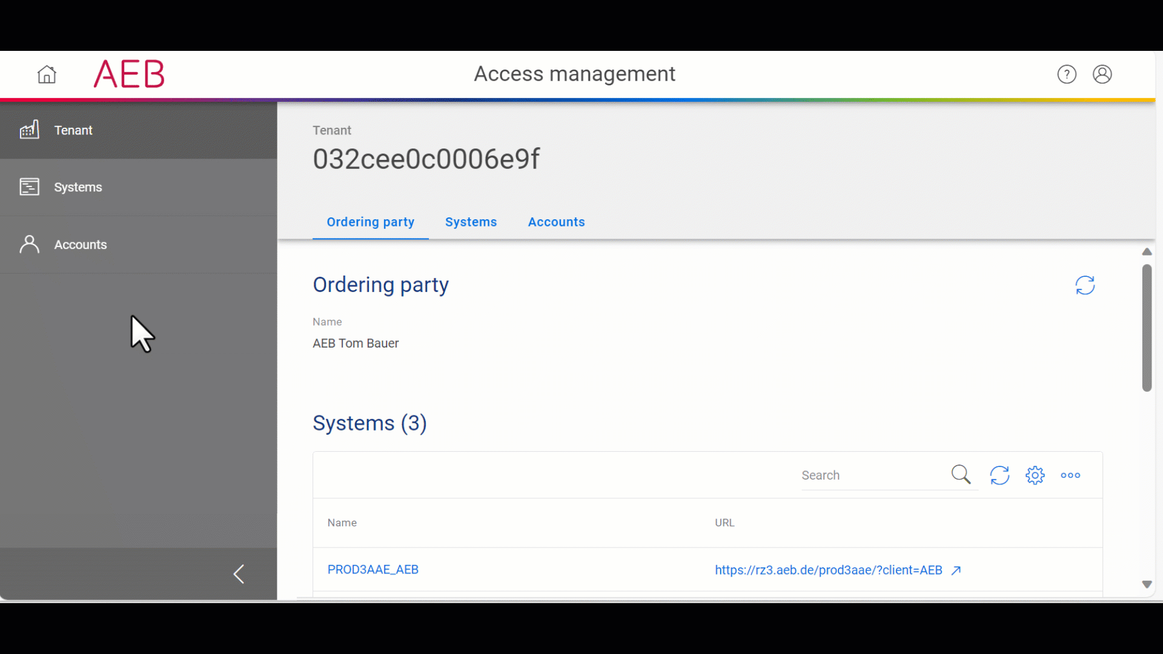Open the three-dot more options menu

pos(1070,475)
